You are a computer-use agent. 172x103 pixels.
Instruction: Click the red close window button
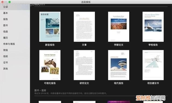[2, 2]
